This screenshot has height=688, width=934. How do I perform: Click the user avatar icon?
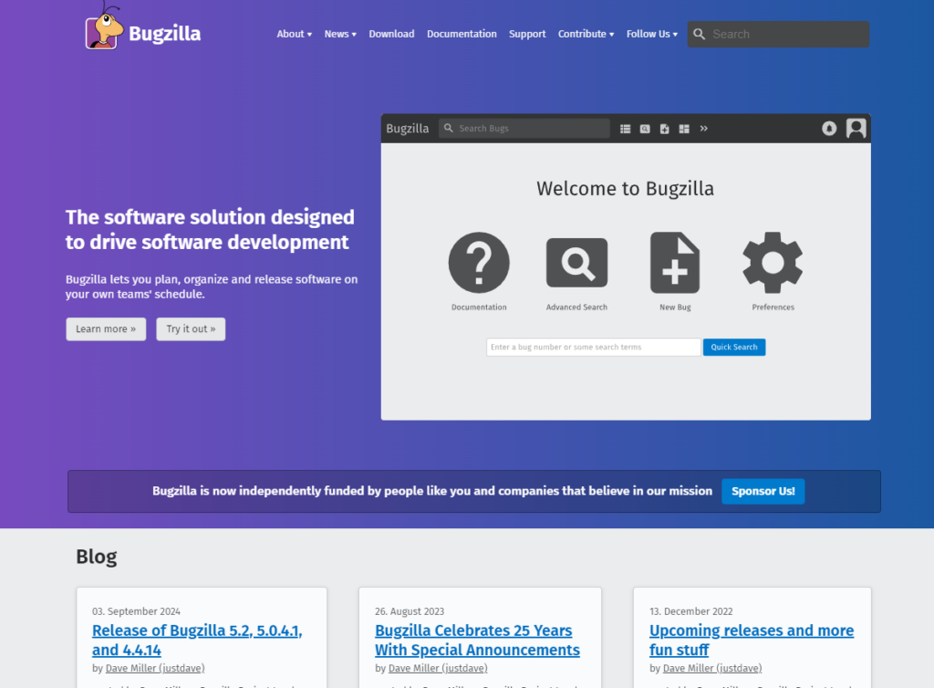click(x=856, y=129)
